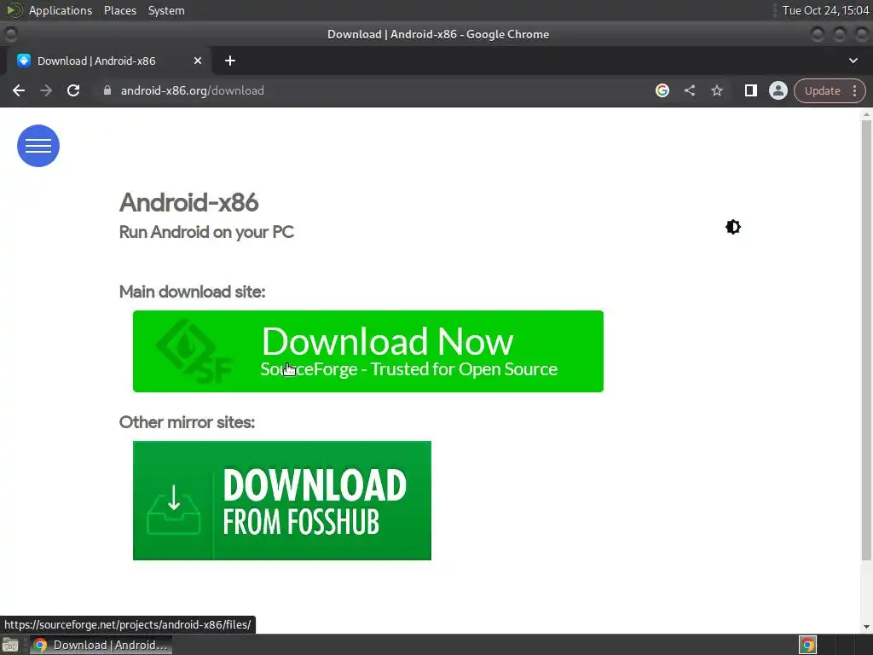Click the Google icon in address bar
This screenshot has width=873, height=655.
(x=662, y=90)
